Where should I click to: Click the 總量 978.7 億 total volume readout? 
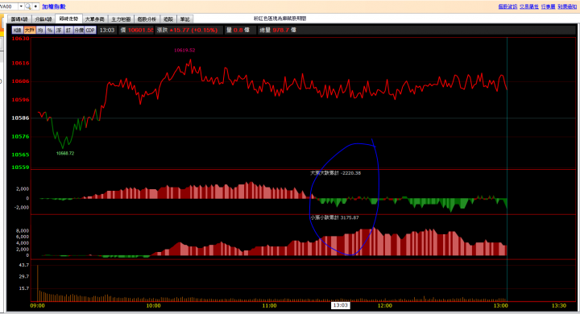click(x=278, y=31)
